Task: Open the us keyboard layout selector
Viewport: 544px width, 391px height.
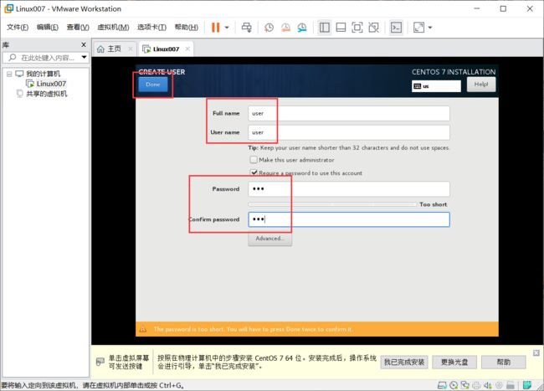Action: pos(436,86)
